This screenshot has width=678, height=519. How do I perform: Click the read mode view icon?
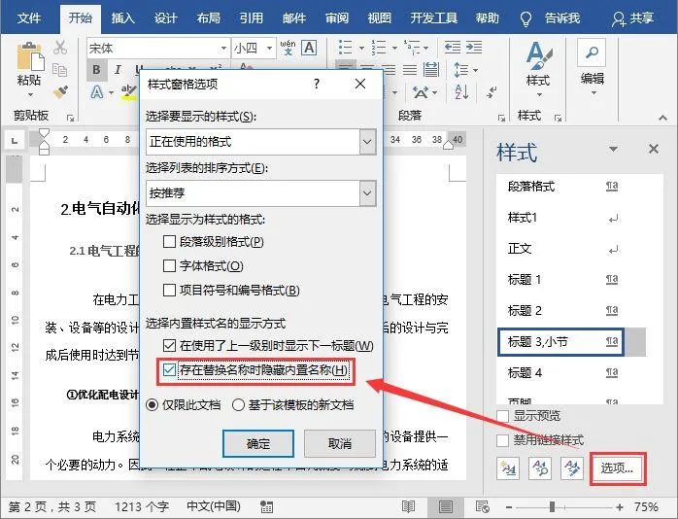pyautogui.click(x=408, y=506)
